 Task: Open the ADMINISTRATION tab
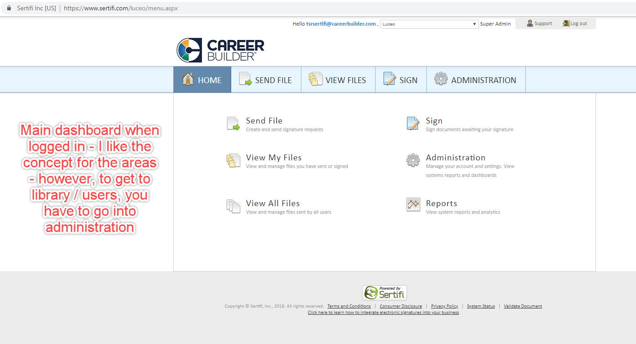476,80
